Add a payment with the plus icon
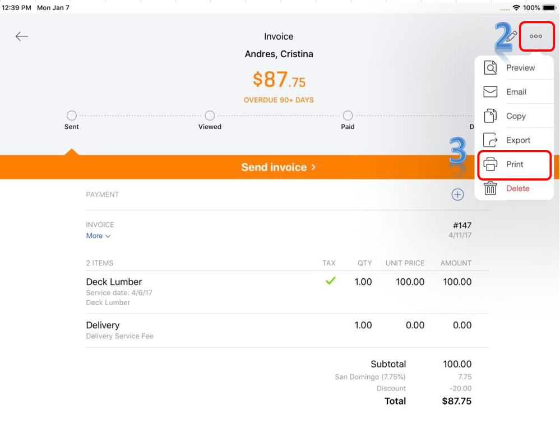The image size is (560, 423). point(457,195)
